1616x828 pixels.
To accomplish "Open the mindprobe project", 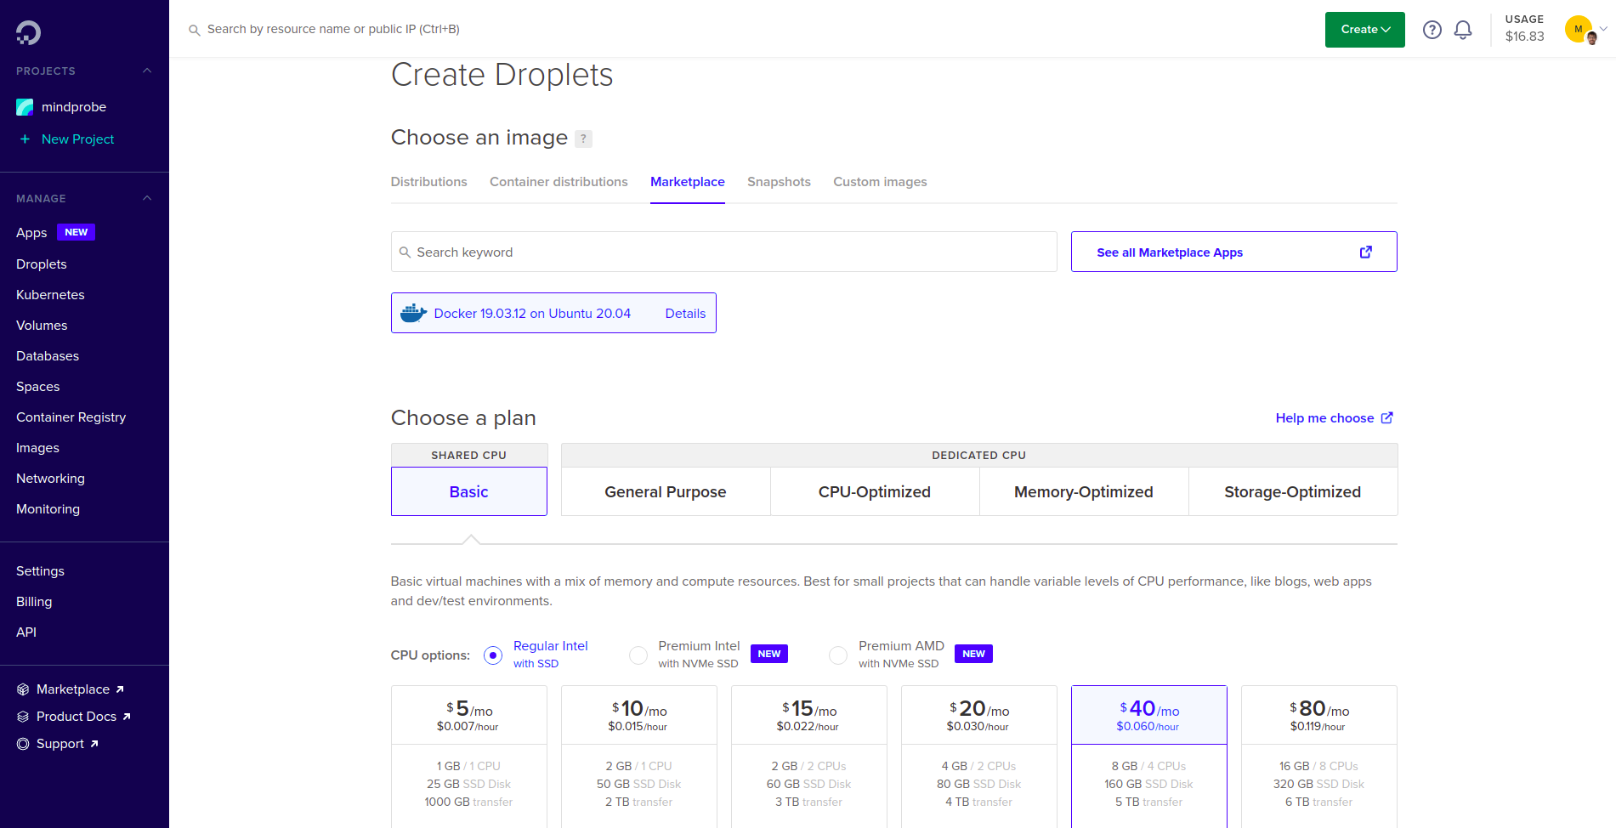I will (x=74, y=107).
